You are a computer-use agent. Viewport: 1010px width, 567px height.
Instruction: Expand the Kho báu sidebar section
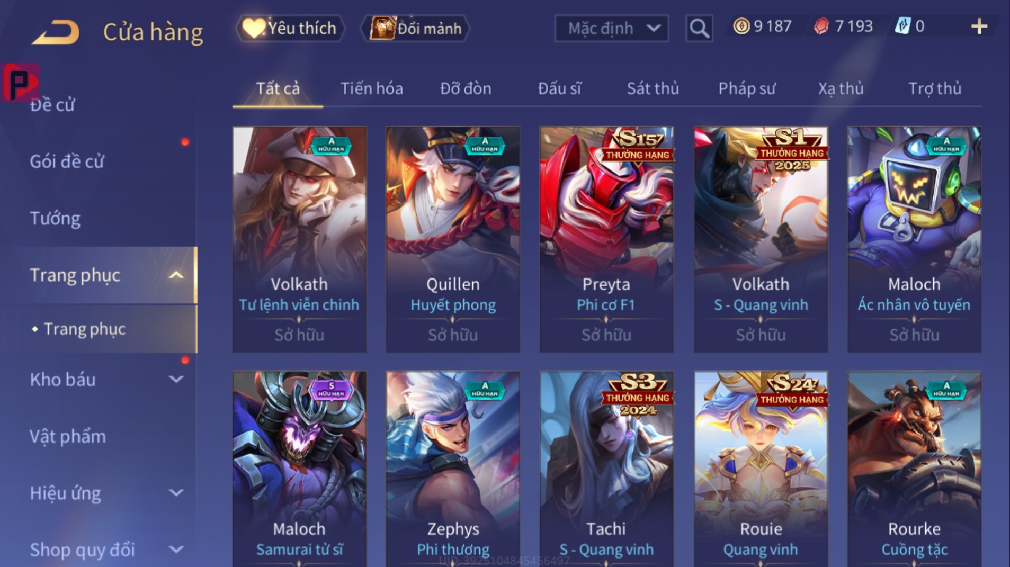tap(176, 380)
